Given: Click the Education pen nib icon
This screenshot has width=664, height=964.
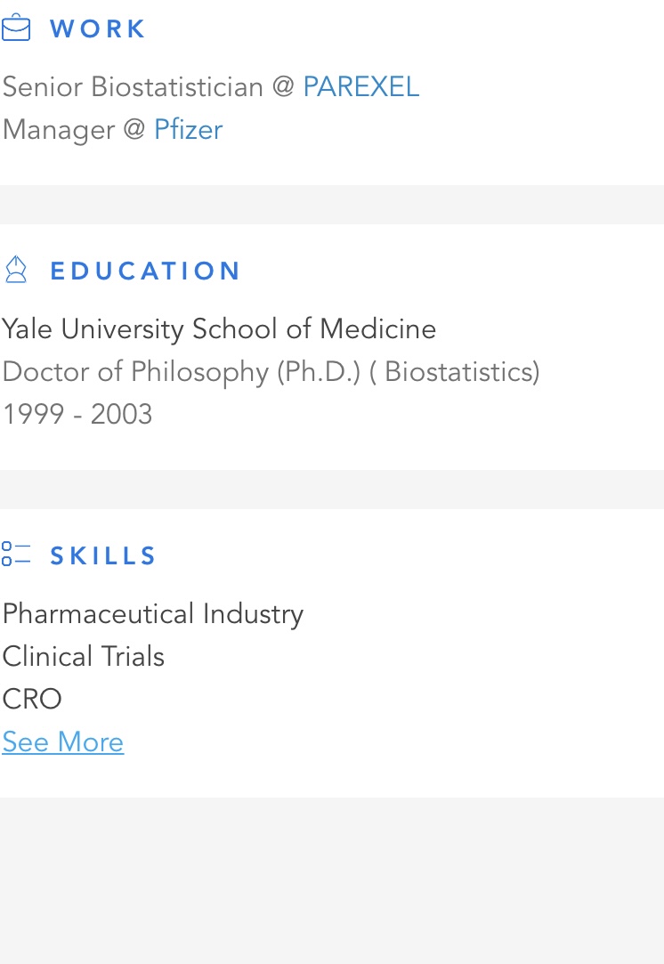Looking at the screenshot, I should tap(16, 270).
